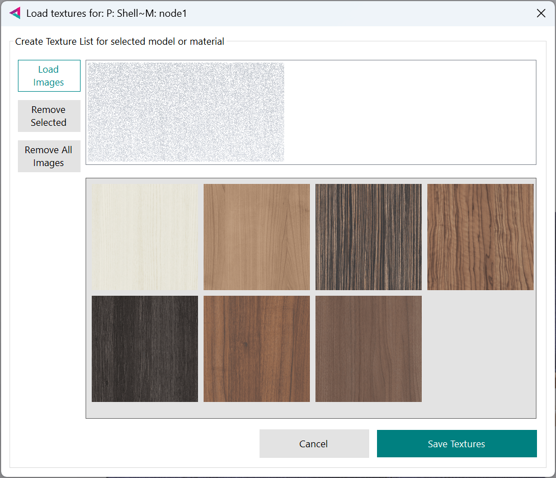
Task: Choose the black charcoal wood texture
Action: click(x=145, y=349)
